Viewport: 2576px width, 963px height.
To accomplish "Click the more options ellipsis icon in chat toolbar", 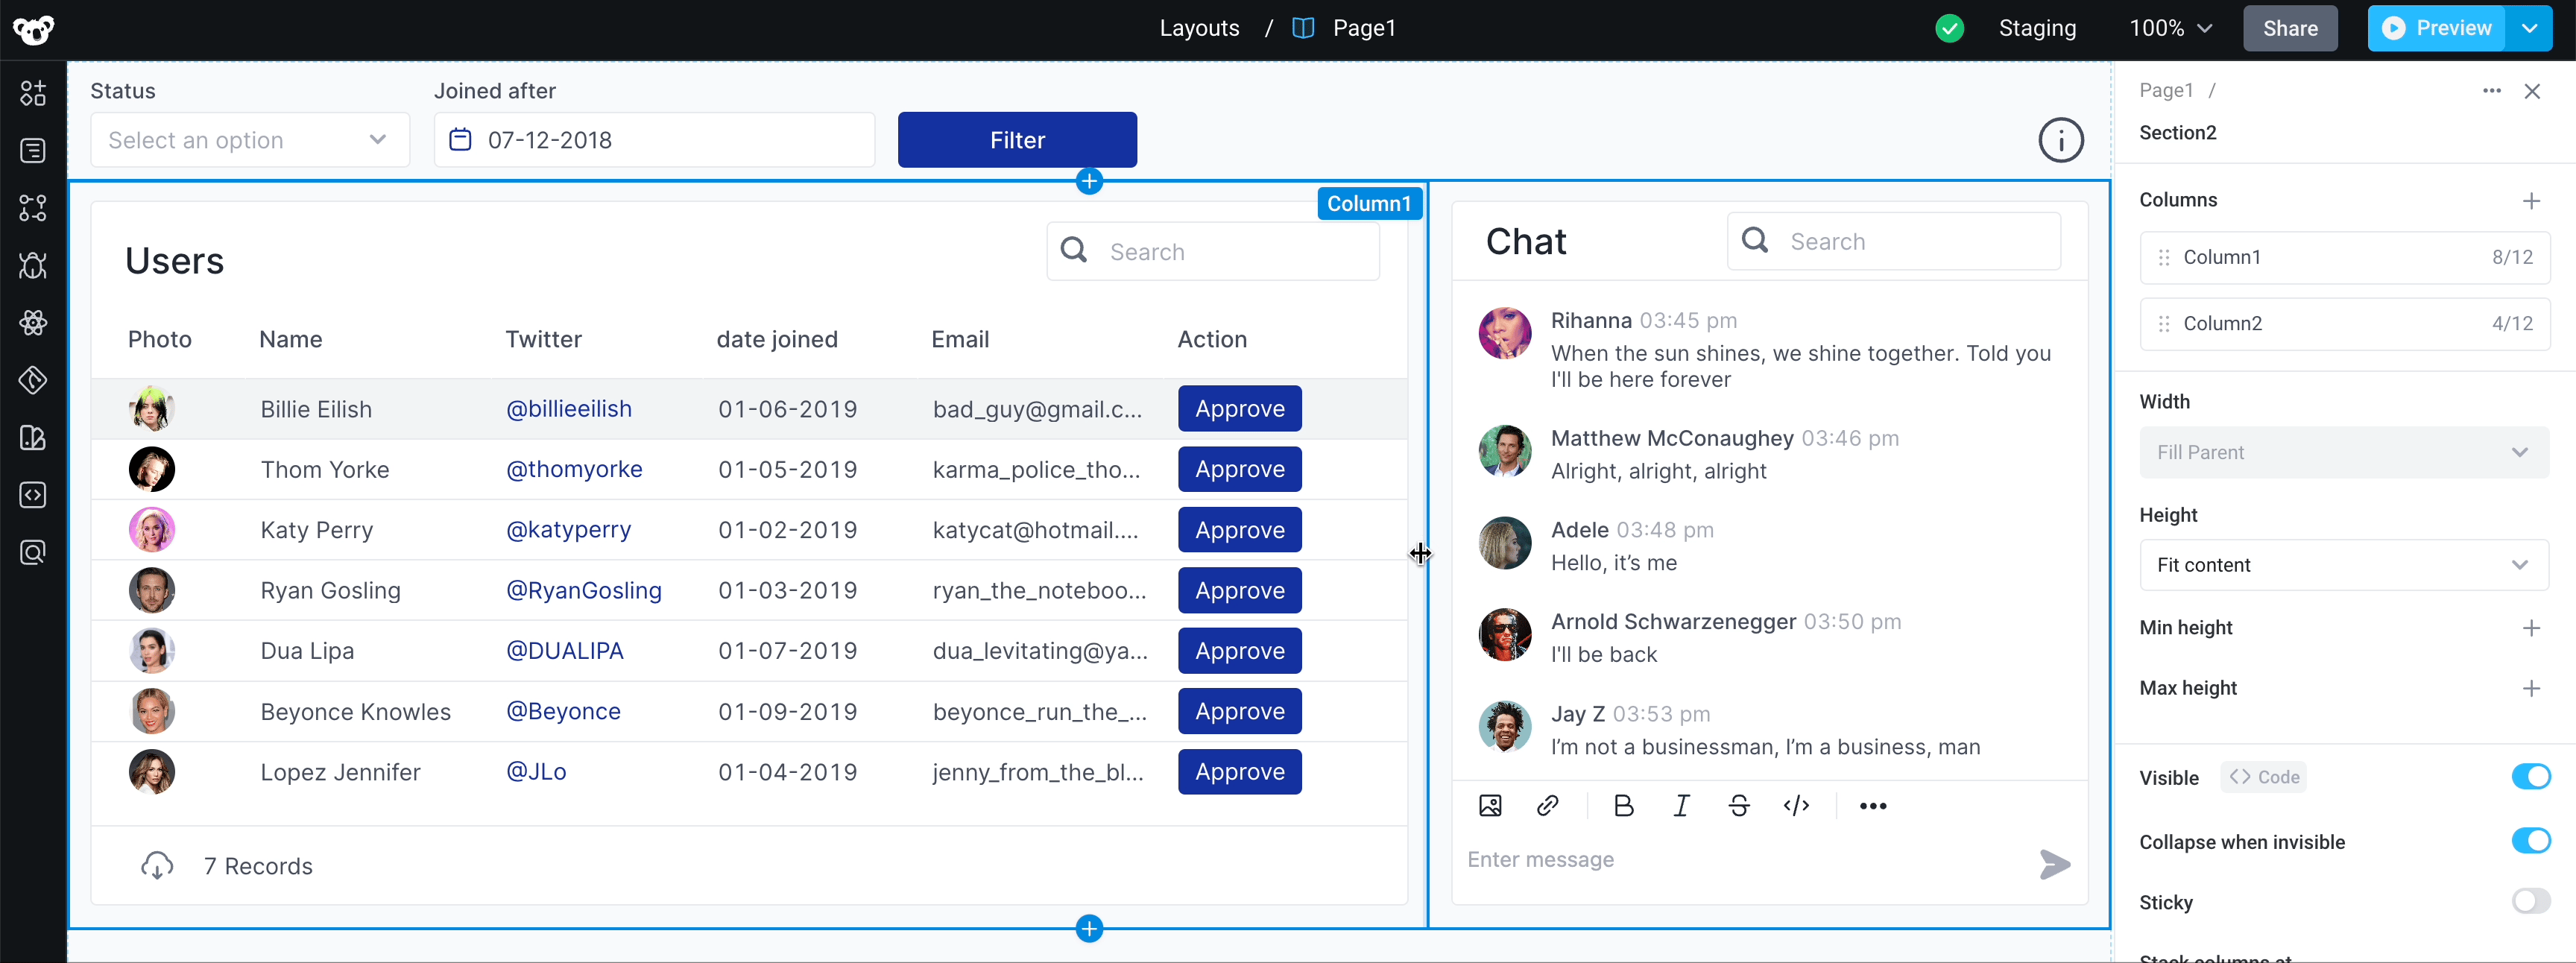I will (1869, 803).
